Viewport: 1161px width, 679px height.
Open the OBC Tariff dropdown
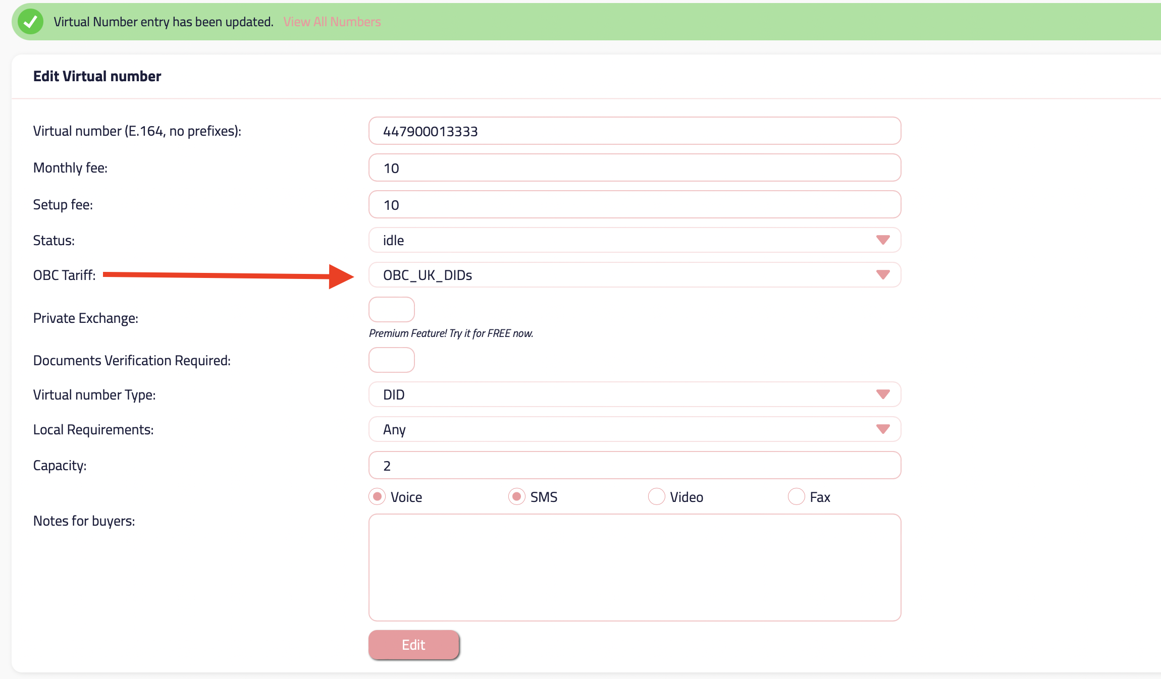pyautogui.click(x=635, y=275)
